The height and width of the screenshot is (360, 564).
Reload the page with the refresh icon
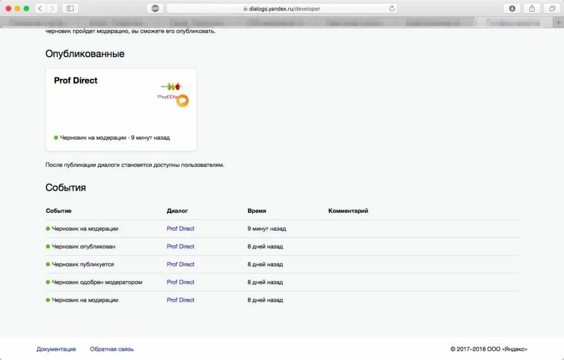(x=392, y=8)
